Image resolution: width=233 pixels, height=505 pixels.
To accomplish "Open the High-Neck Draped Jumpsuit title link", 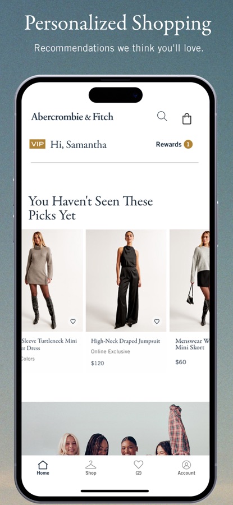I will pos(125,341).
